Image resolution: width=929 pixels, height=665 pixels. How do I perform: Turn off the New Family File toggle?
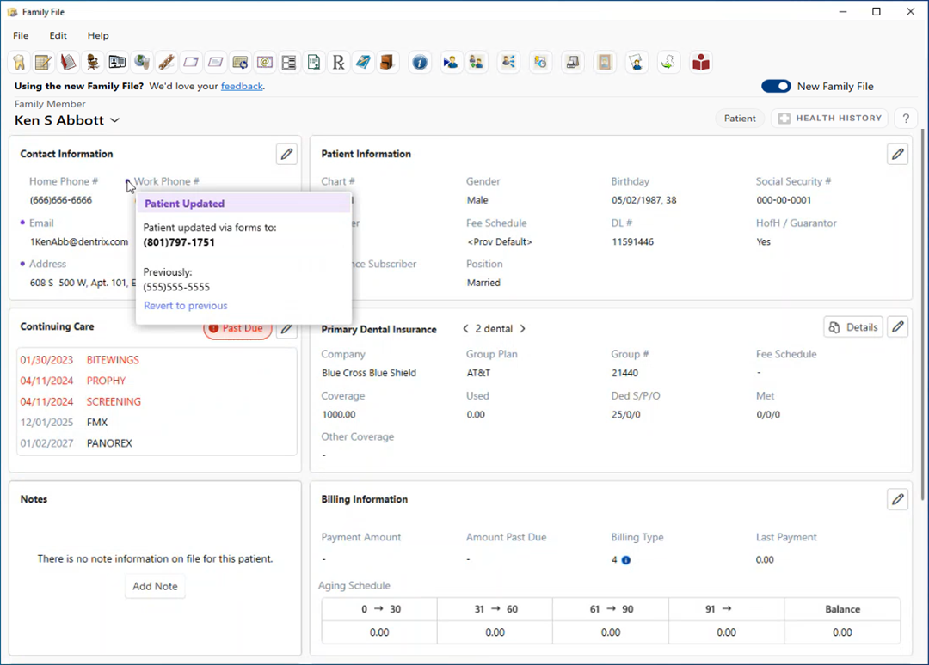pos(776,86)
